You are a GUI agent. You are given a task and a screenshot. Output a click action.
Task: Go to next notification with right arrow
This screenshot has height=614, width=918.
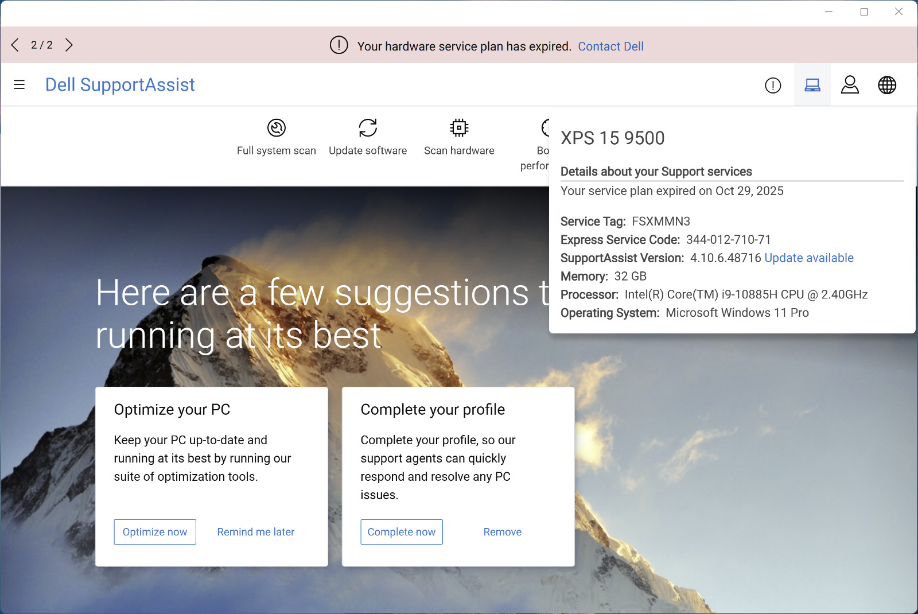[x=69, y=45]
